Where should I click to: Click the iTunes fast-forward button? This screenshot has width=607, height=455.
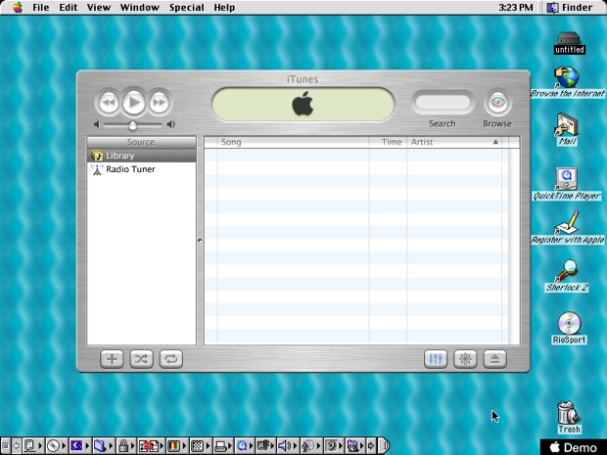pyautogui.click(x=160, y=103)
